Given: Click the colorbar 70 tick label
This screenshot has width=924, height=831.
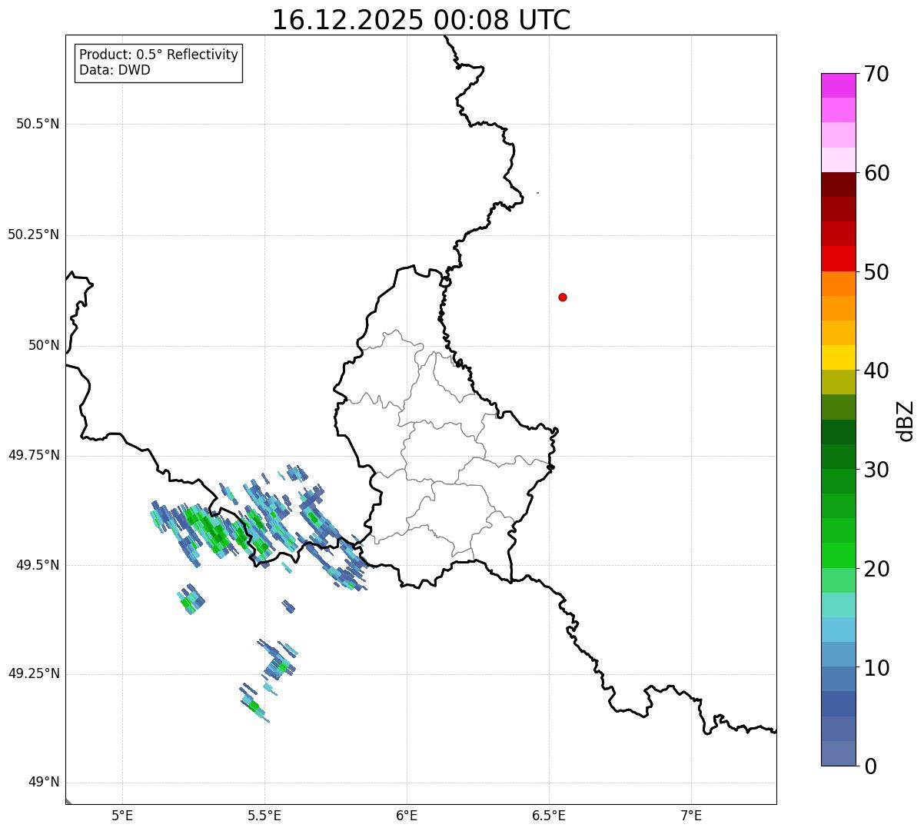Looking at the screenshot, I should tap(876, 74).
